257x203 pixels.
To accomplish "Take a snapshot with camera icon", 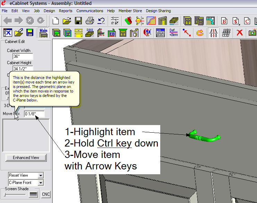I will tap(252, 33).
